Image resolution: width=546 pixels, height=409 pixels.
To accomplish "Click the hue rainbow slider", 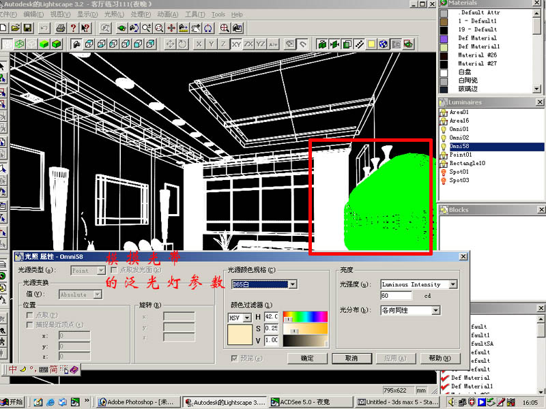I will click(x=305, y=317).
